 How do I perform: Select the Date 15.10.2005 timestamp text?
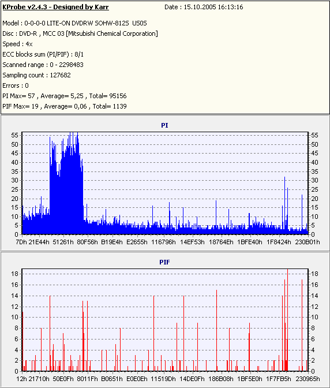[204, 7]
